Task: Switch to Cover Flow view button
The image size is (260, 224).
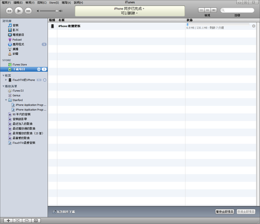Action: [214, 10]
